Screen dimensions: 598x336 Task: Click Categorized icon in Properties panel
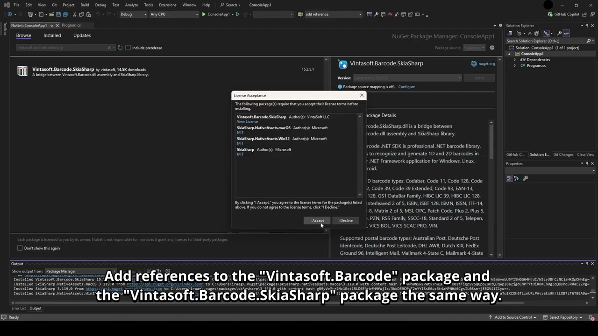(510, 178)
